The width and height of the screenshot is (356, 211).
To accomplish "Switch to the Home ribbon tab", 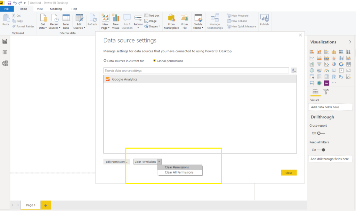I will click(x=23, y=9).
